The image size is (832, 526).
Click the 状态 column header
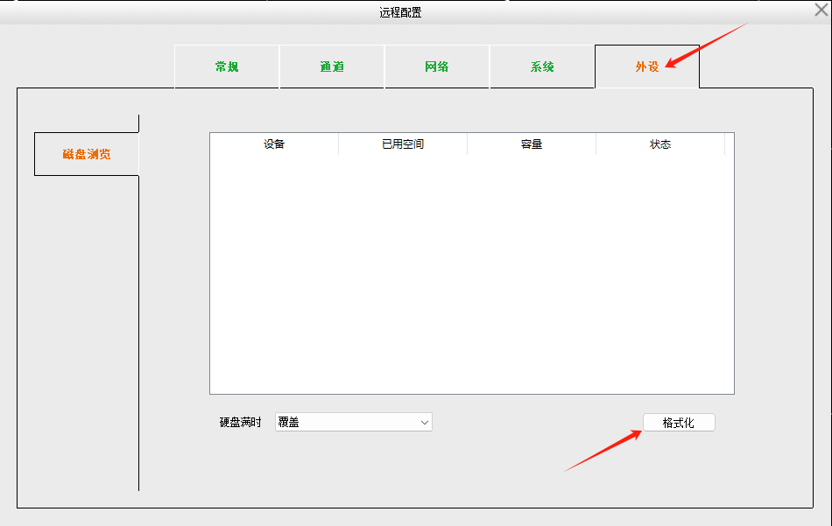pos(660,144)
